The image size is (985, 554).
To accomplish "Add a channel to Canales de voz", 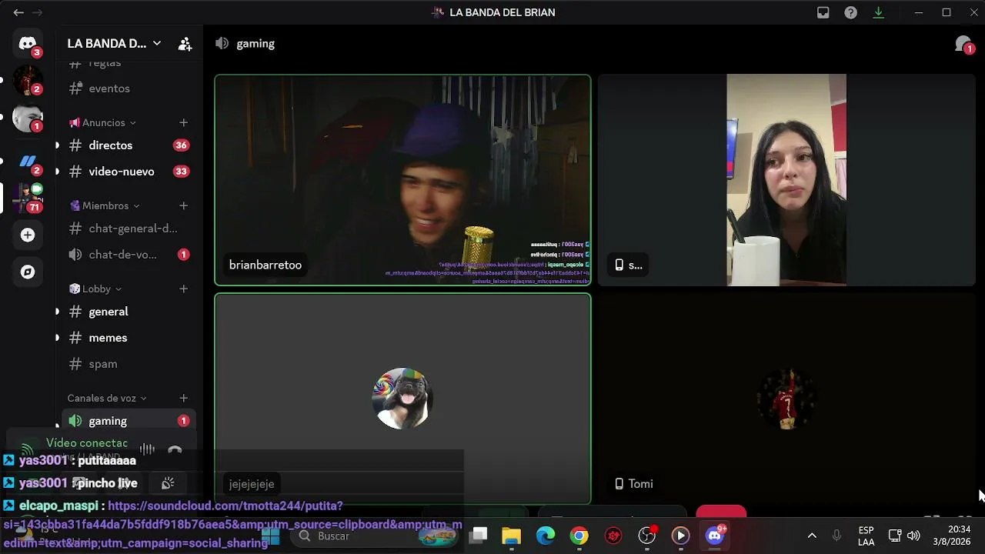I will point(183,398).
